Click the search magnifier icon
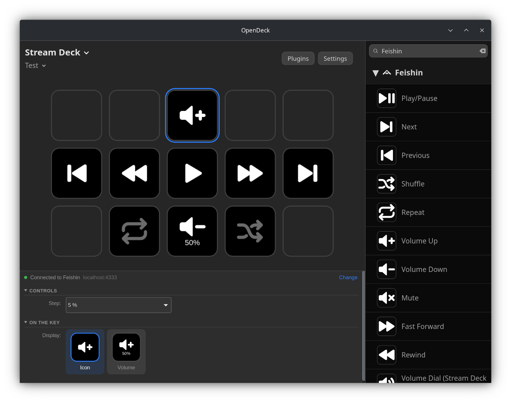The width and height of the screenshot is (511, 403). tap(375, 51)
